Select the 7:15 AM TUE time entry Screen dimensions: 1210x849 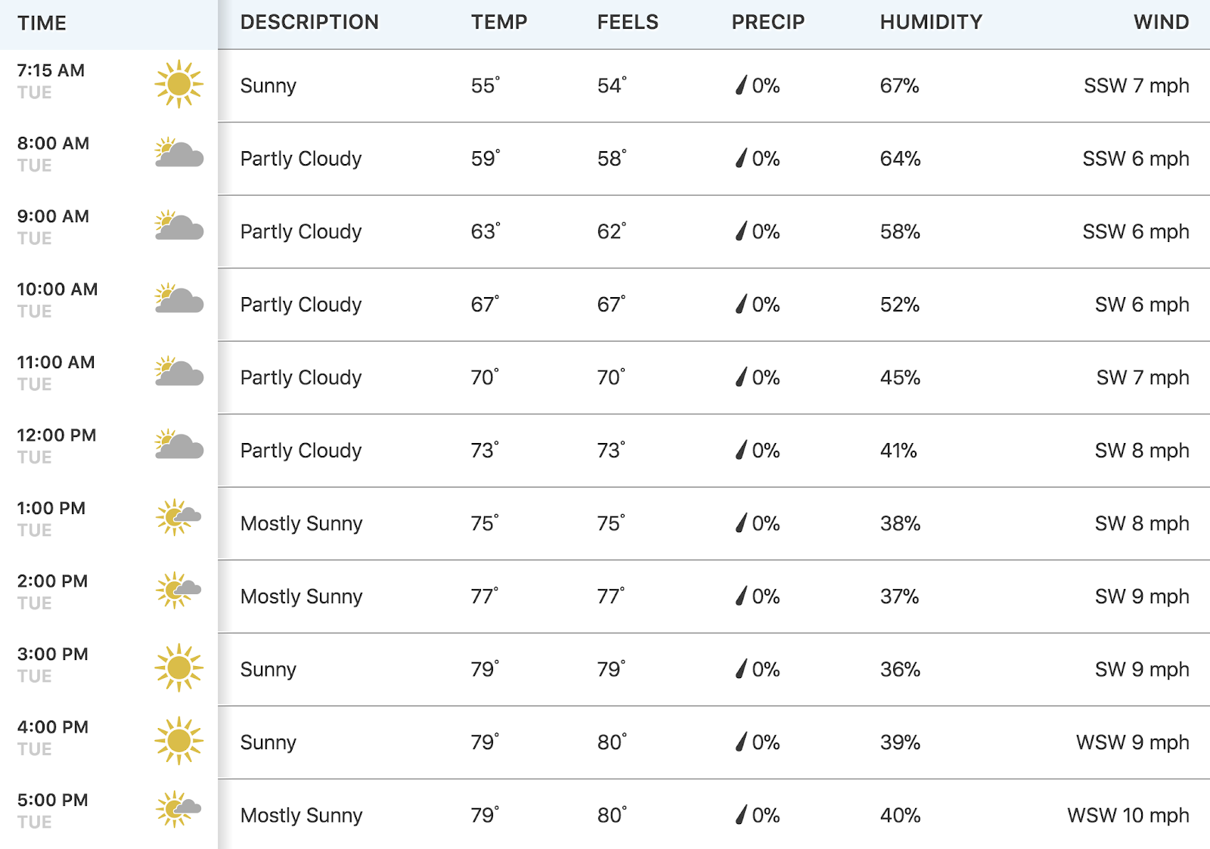click(x=51, y=81)
